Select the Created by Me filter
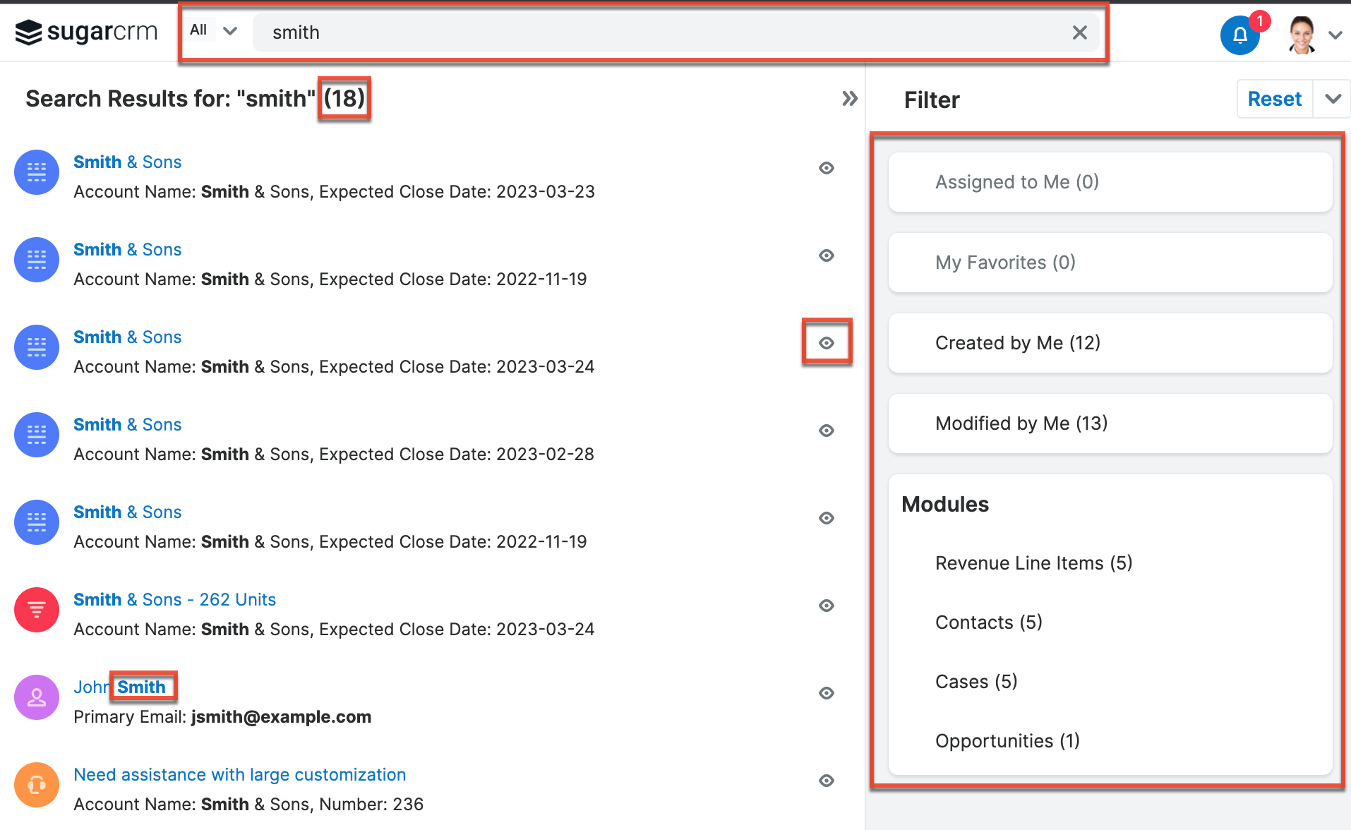 pos(1018,343)
